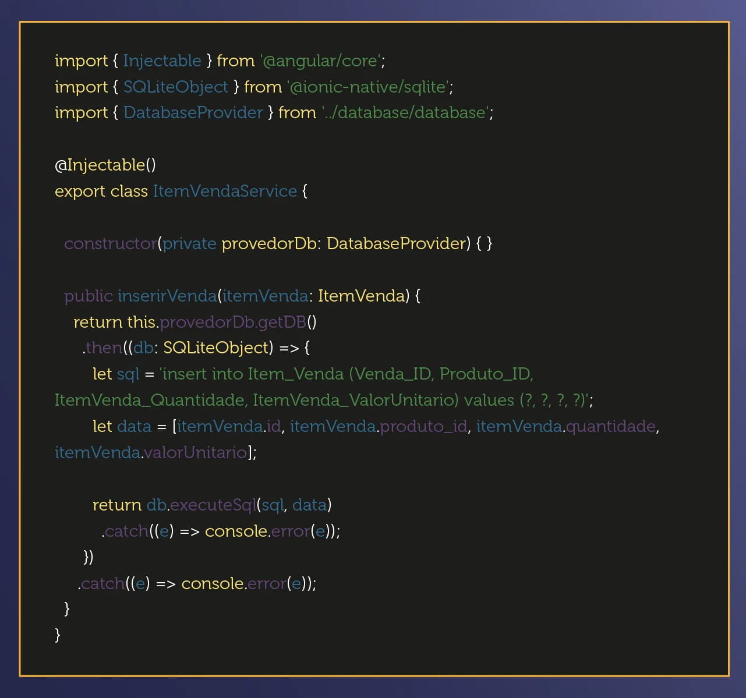Click 'ItemVenda_Quantidade,' in the SQL string
Viewport: 746px width, 698px height.
151,400
